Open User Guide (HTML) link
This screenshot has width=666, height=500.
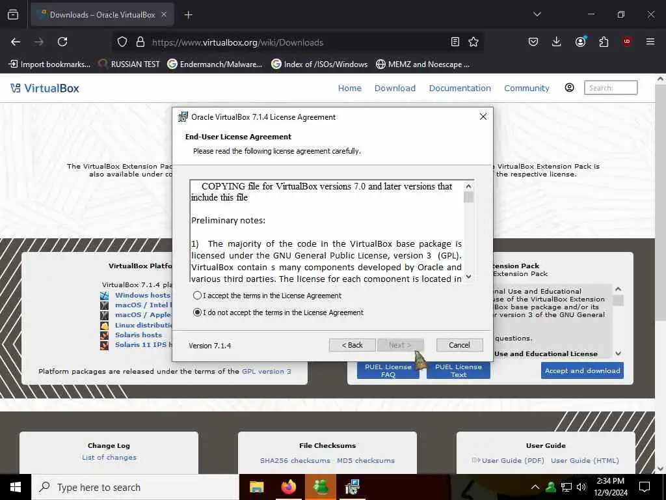[585, 460]
